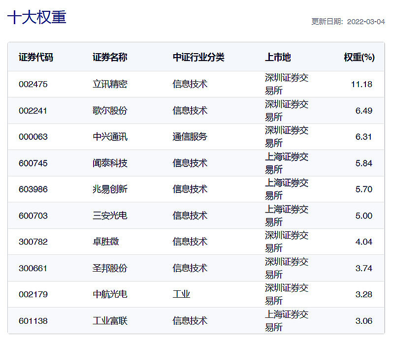Click the 立讯精密 security name
The height and width of the screenshot is (343, 394).
click(x=110, y=84)
